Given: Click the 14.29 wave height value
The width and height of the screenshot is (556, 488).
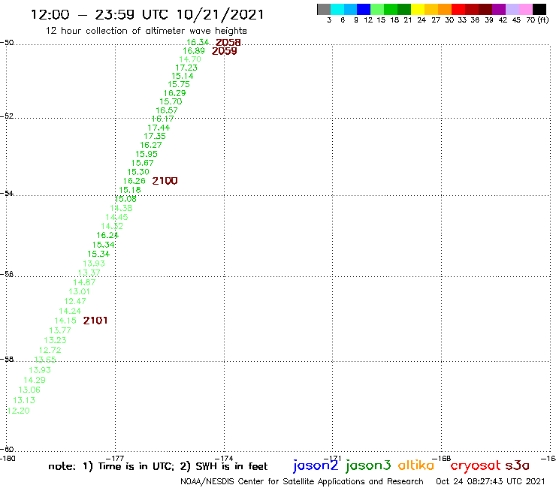Looking at the screenshot, I should coord(35,380).
